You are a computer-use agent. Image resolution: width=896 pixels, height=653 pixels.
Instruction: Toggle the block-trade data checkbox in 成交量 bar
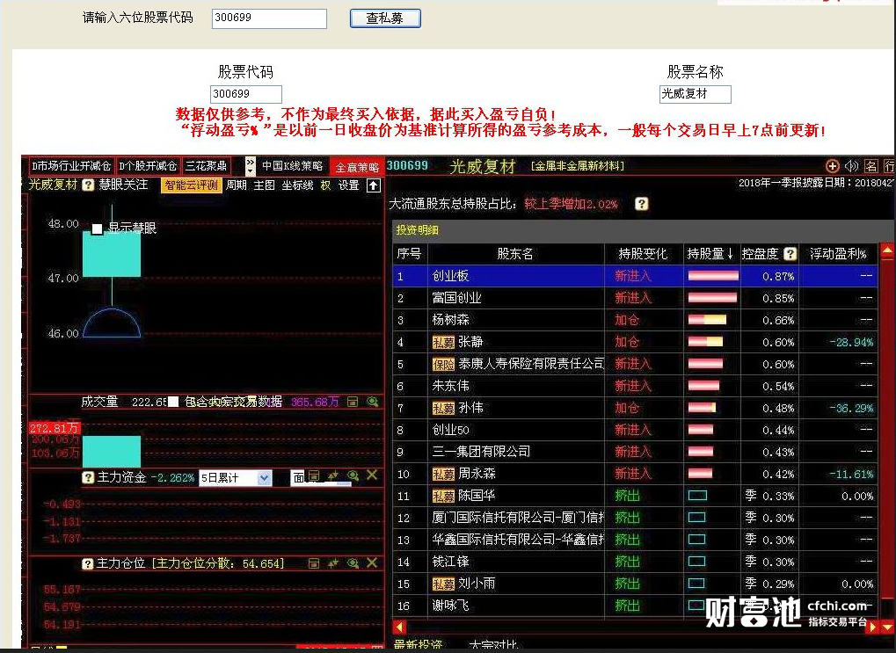[173, 402]
